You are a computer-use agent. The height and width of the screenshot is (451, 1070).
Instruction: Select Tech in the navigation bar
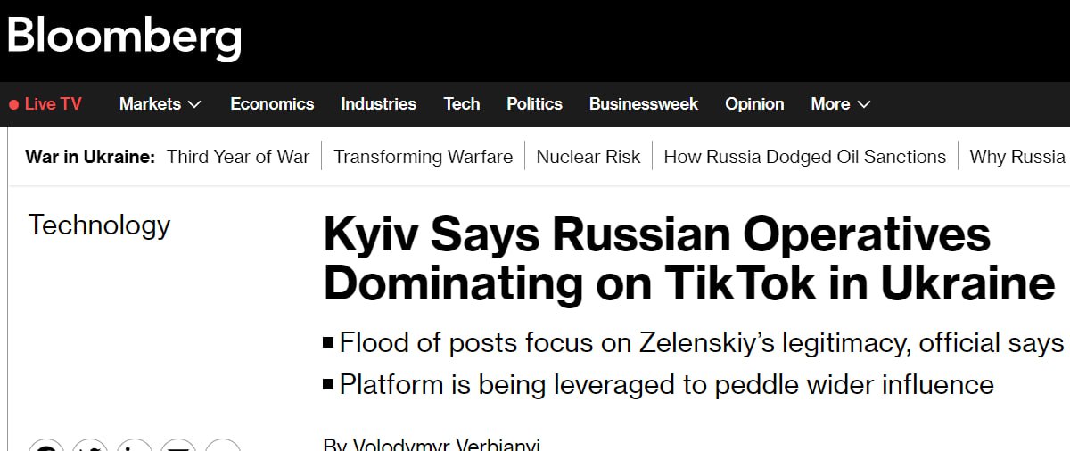coord(462,104)
